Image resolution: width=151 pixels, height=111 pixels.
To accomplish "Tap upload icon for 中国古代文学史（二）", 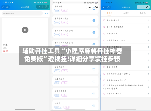I will tap(94, 45).
